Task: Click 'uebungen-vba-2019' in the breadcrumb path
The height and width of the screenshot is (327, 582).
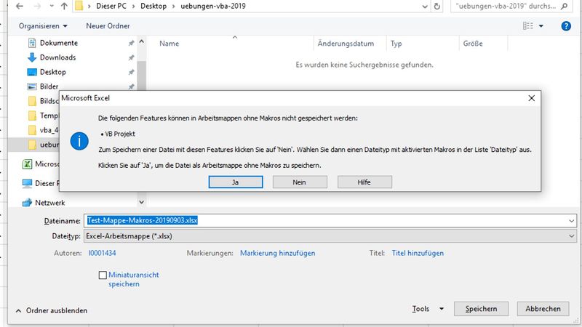Action: tap(213, 6)
